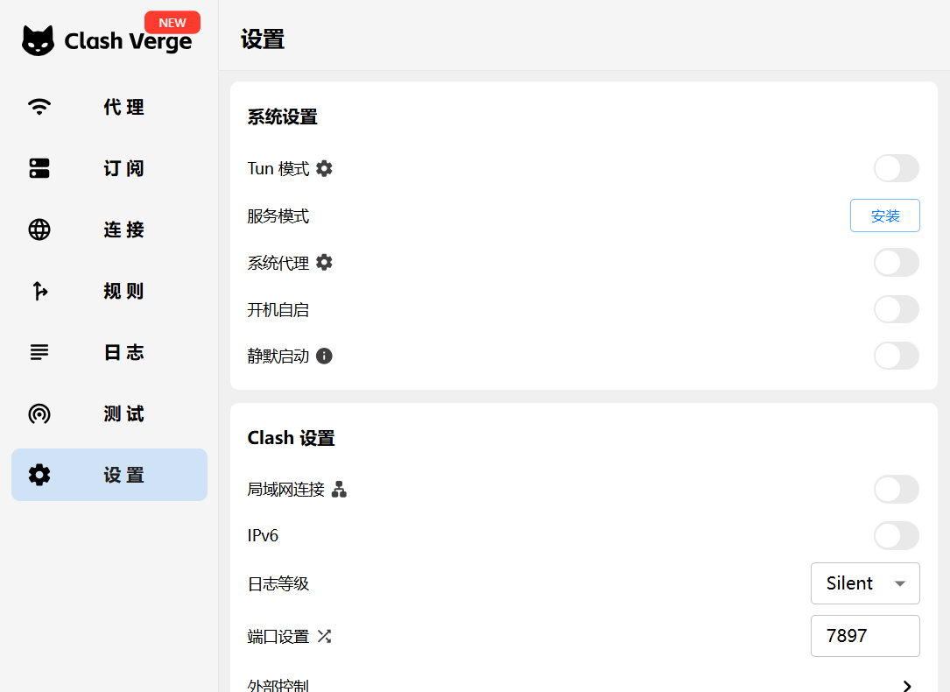950x692 pixels.
Task: Click the lines icon for 日志
Action: point(39,352)
